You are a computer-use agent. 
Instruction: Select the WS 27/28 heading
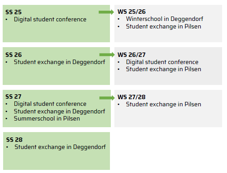[x=131, y=97]
